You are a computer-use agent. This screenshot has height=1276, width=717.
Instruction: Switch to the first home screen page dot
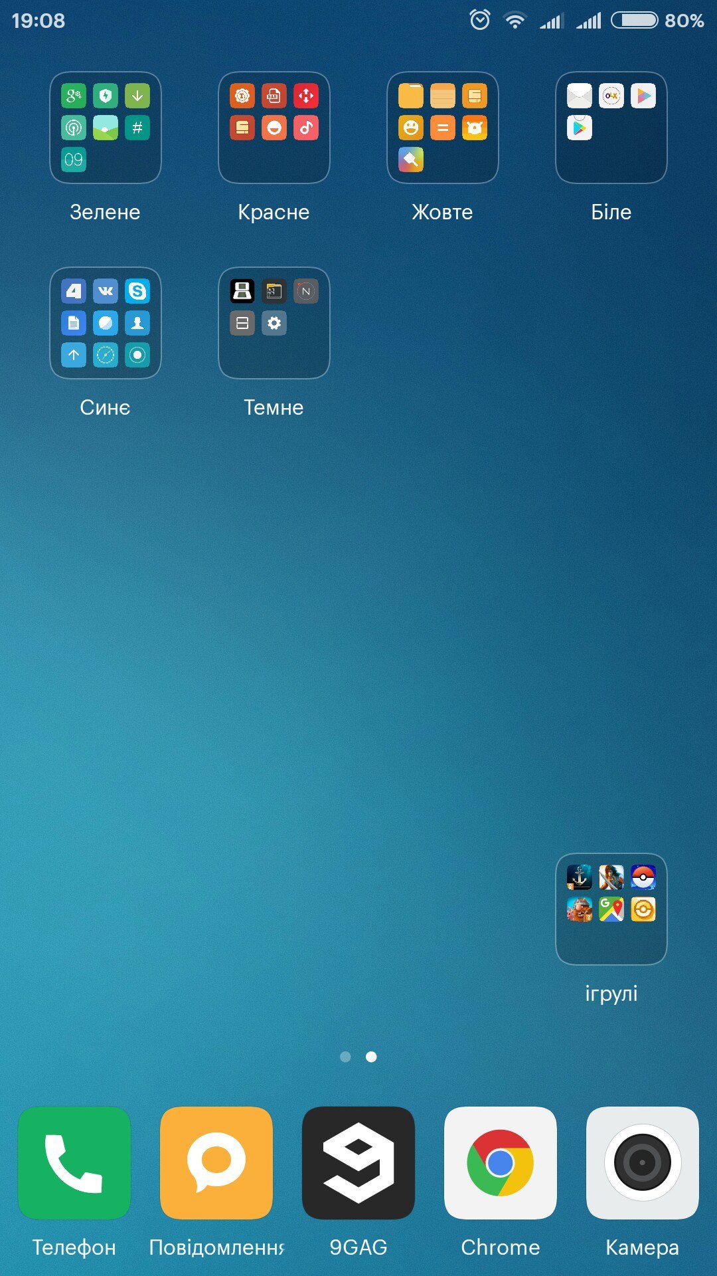[345, 1057]
